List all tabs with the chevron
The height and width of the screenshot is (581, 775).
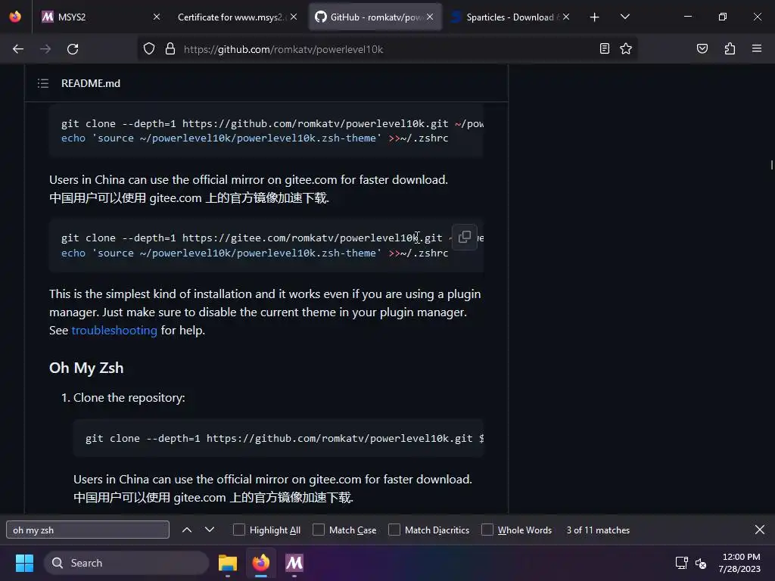624,17
